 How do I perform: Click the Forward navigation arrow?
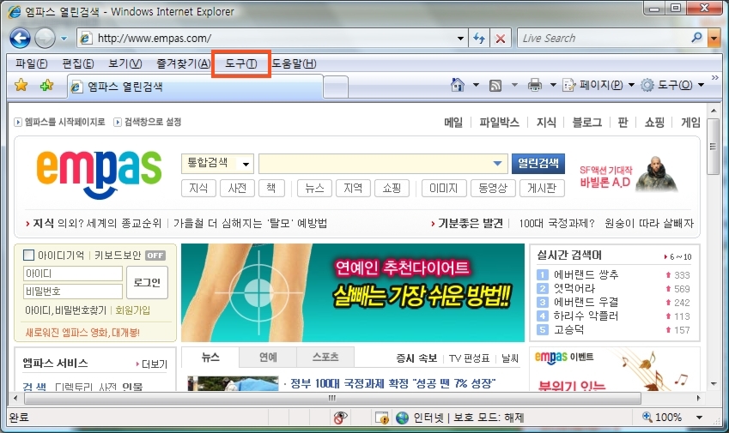(46, 38)
